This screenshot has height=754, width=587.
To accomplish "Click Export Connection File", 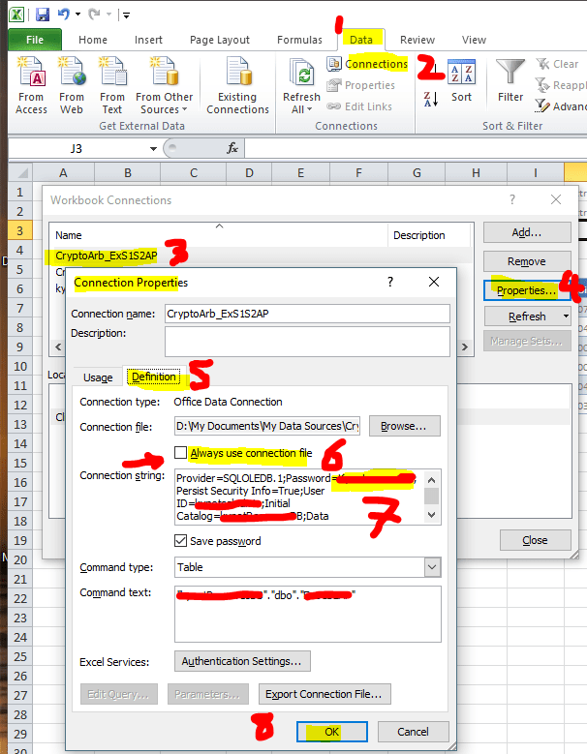I will pyautogui.click(x=324, y=694).
